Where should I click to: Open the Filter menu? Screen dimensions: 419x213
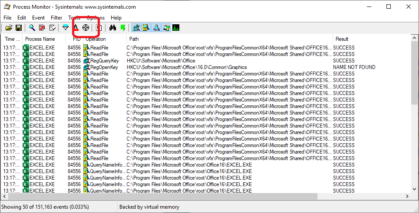56,18
